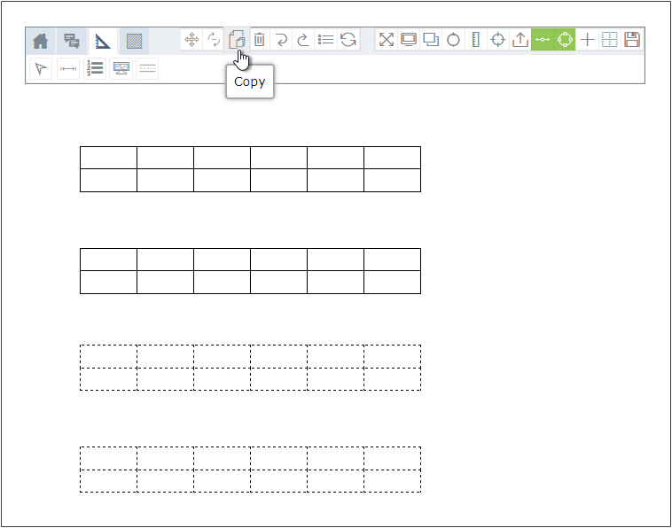Click the plus icon in toolbar
Viewport: 672px width, 528px height.
[587, 40]
